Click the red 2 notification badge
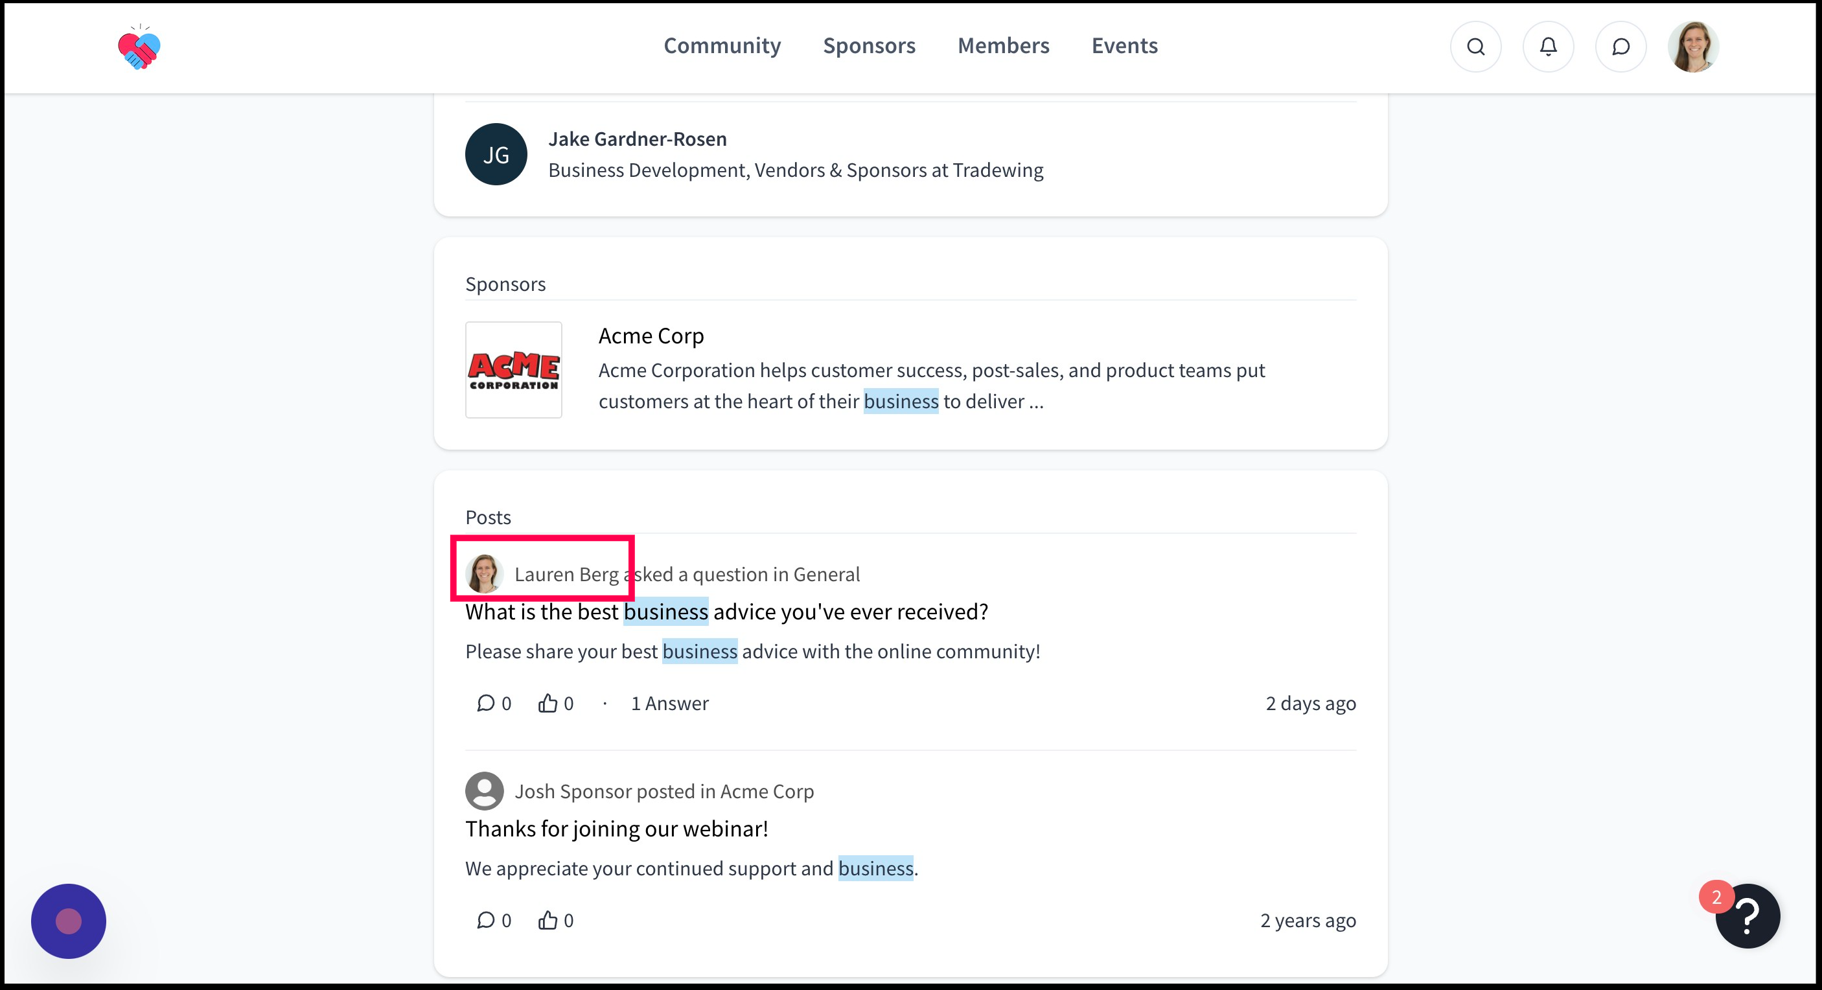1822x990 pixels. click(1716, 897)
